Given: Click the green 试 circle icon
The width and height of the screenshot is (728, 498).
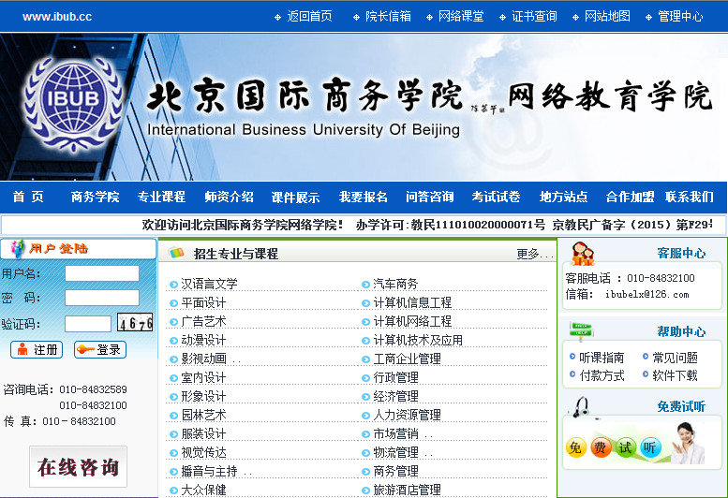Looking at the screenshot, I should tap(625, 447).
